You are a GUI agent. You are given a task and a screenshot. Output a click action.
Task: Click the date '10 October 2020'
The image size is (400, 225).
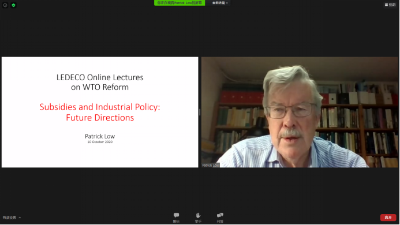point(100,142)
